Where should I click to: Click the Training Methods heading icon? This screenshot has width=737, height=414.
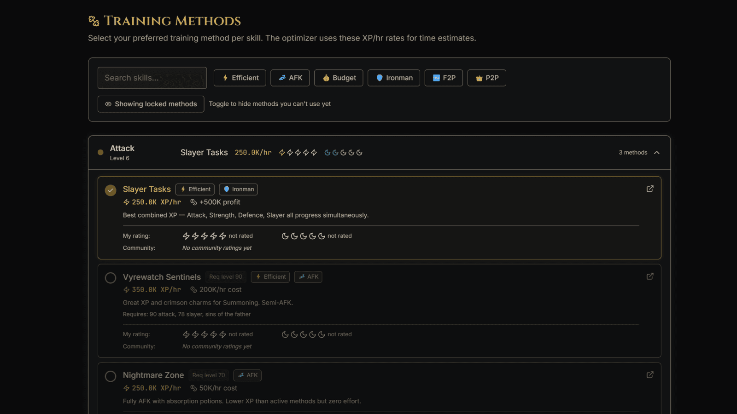point(94,21)
